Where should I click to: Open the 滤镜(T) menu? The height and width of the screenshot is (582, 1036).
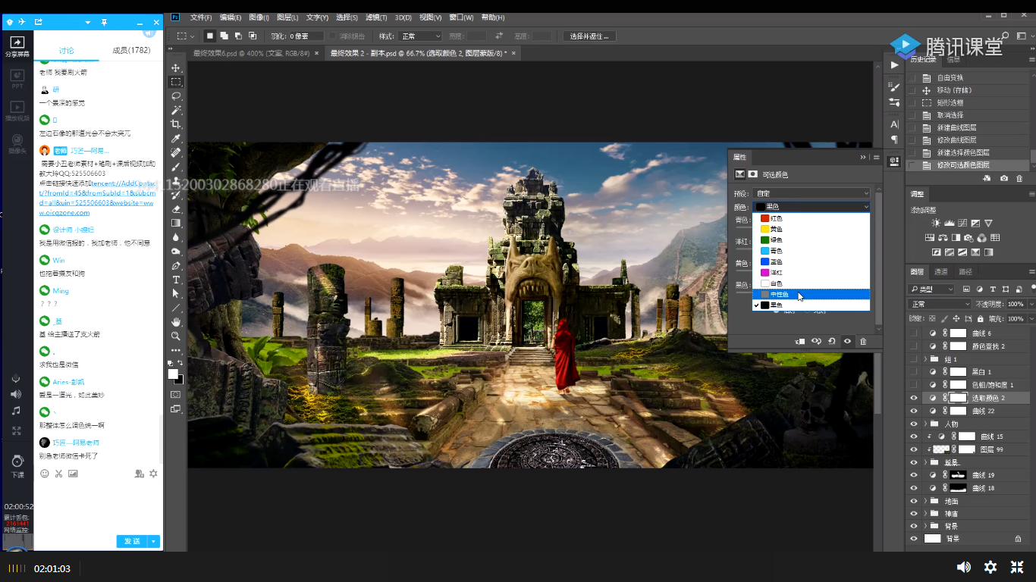(x=376, y=17)
